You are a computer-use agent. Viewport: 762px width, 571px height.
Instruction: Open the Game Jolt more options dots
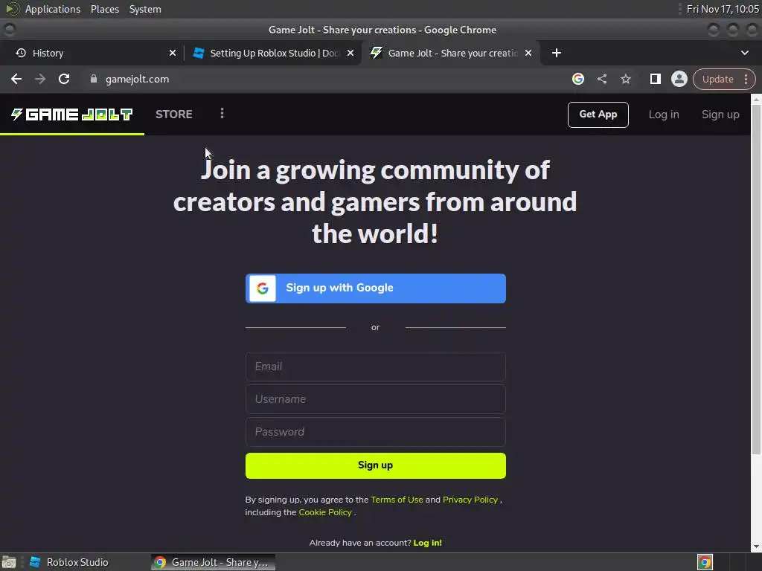pyautogui.click(x=222, y=114)
